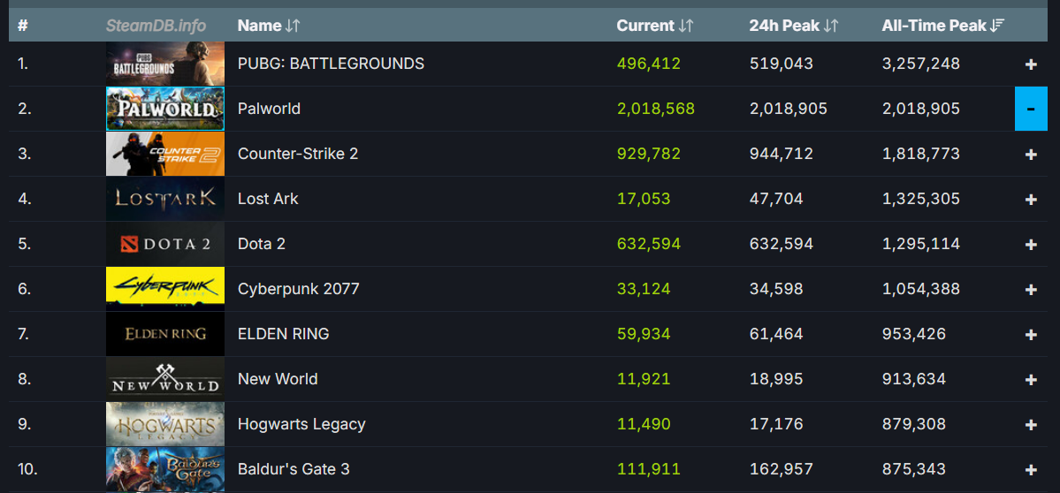1060x493 pixels.
Task: Select New World all-time peak 913,634
Action: 914,380
